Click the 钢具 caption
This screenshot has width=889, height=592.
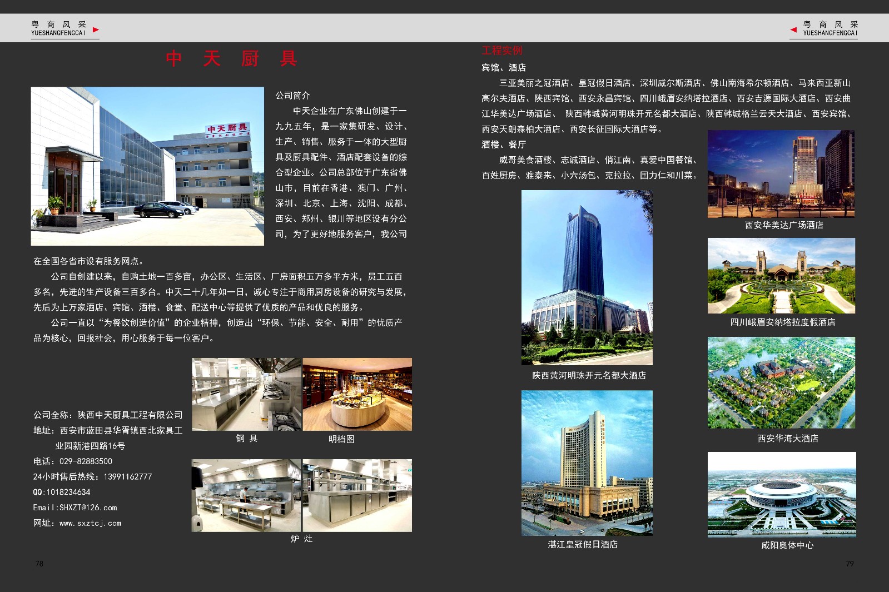[x=246, y=439]
